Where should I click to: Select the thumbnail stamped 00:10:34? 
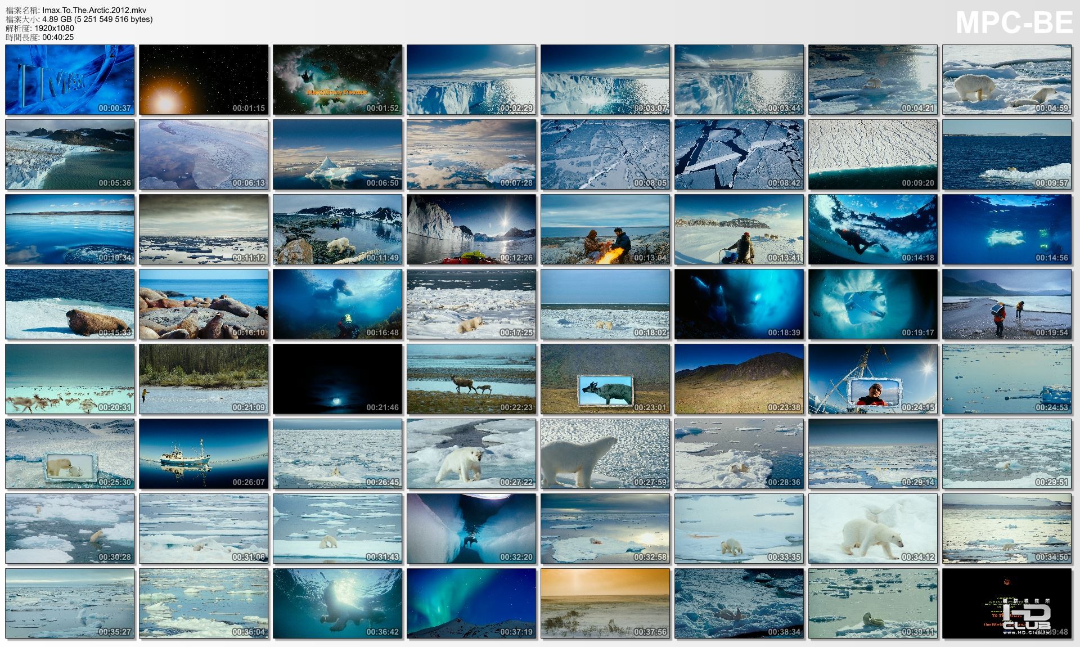pos(70,230)
